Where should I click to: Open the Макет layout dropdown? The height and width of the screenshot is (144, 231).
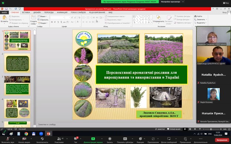[43, 16]
